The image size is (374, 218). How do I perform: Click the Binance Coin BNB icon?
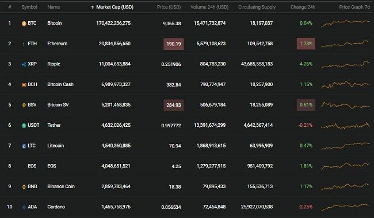24,187
